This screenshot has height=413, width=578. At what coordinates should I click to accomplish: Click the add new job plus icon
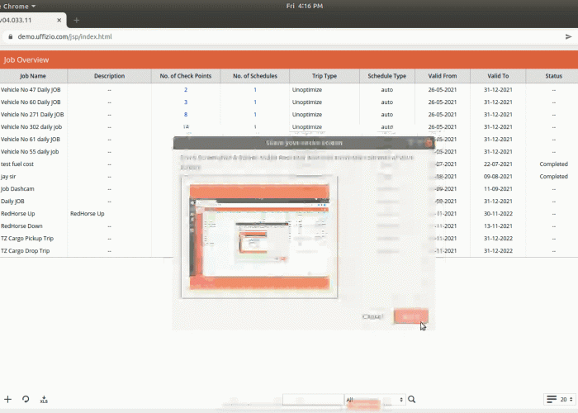[8, 399]
